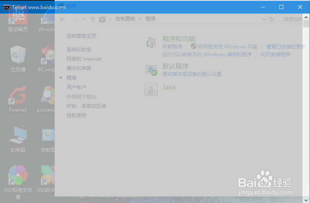The width and height of the screenshot is (310, 203).
Task: Open the BCompare desktop shortcut
Action: tap(46, 59)
